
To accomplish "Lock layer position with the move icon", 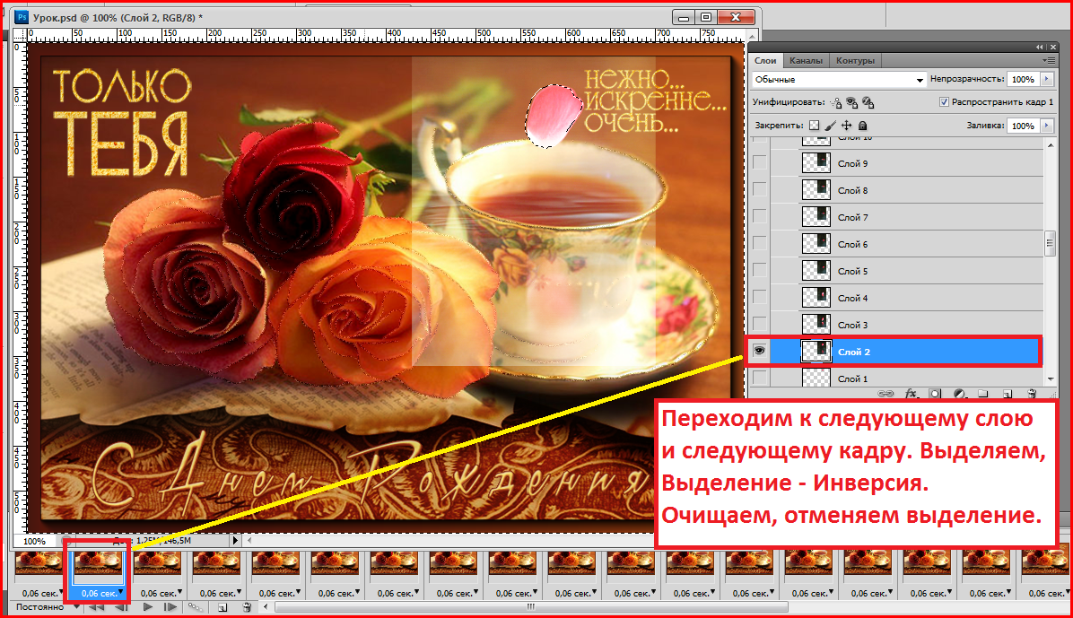I will point(847,126).
